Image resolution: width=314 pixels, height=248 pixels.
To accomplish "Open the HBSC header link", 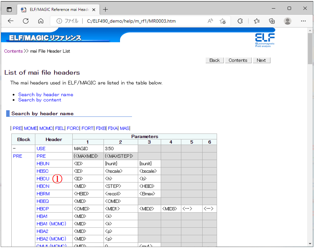I will pos(42,171).
